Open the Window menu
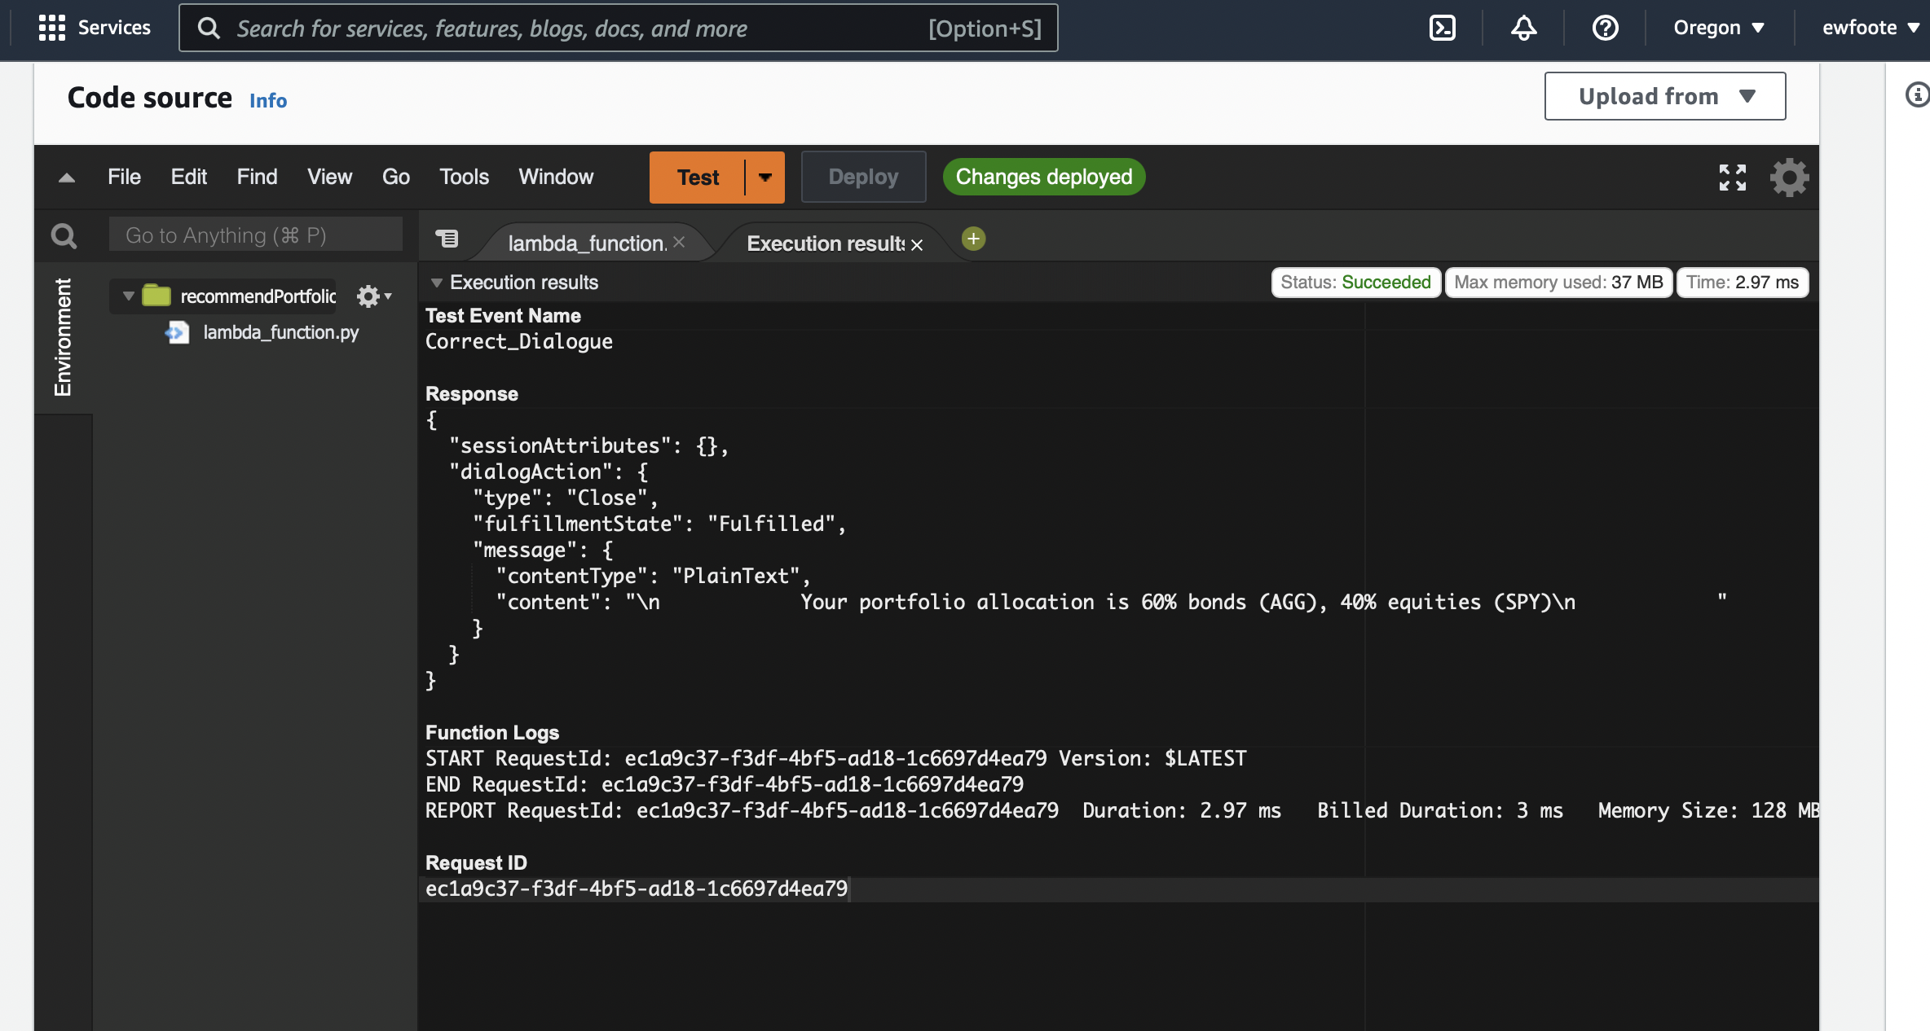Screen dimensions: 1930x1031 (556, 177)
